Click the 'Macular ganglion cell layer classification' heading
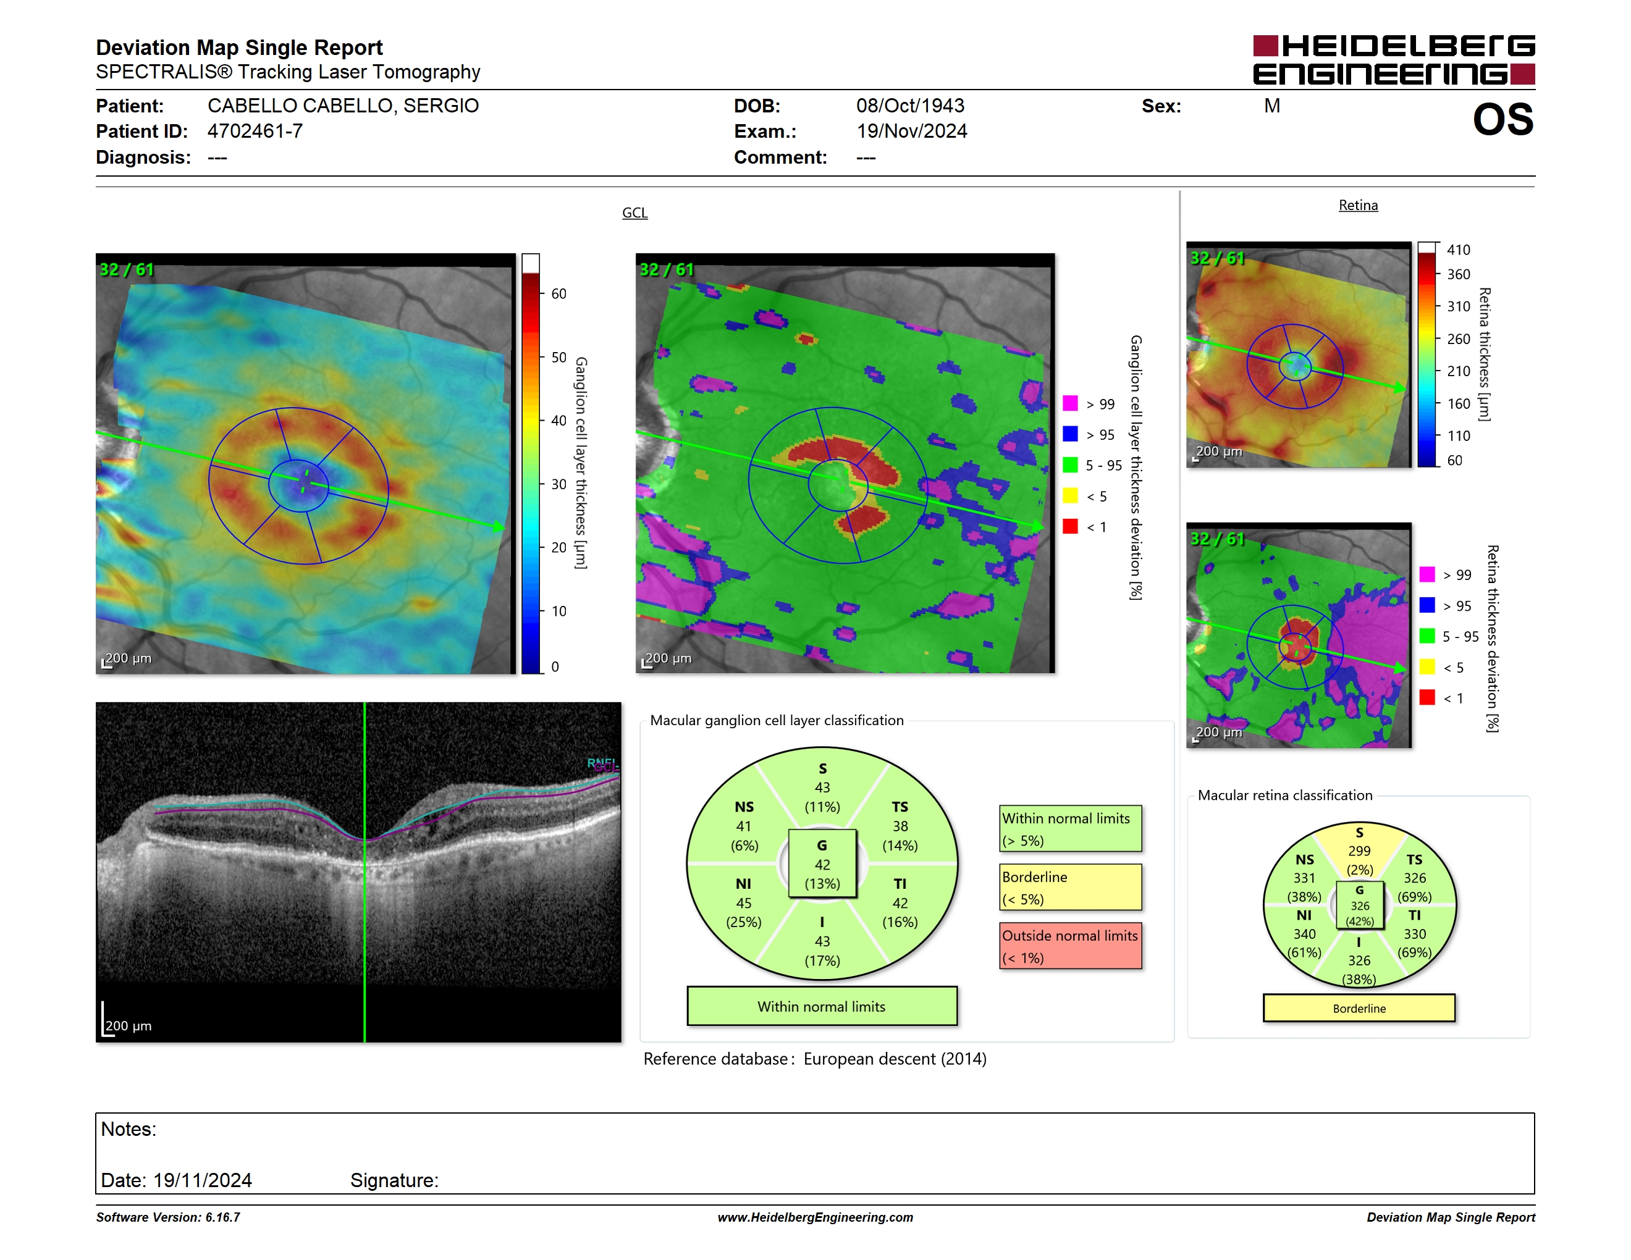This screenshot has height=1260, width=1631. (x=776, y=720)
